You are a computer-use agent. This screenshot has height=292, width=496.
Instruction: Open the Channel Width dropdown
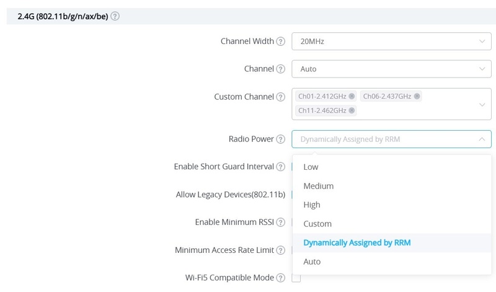pyautogui.click(x=391, y=41)
